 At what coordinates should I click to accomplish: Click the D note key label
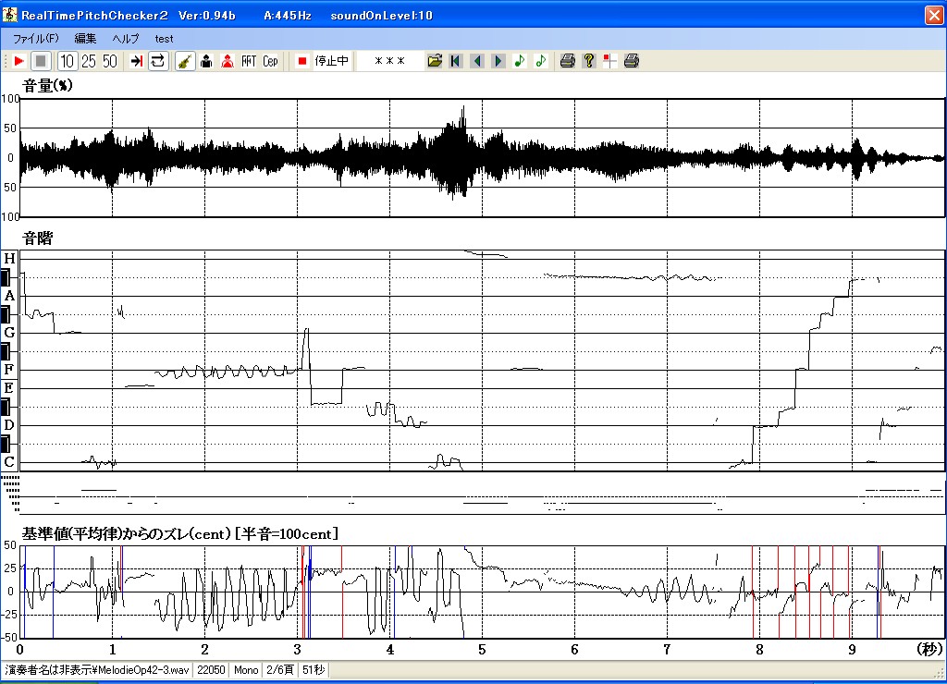(x=9, y=424)
